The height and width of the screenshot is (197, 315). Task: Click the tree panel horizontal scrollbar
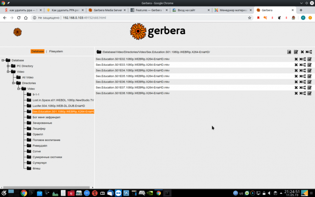(x=46, y=187)
